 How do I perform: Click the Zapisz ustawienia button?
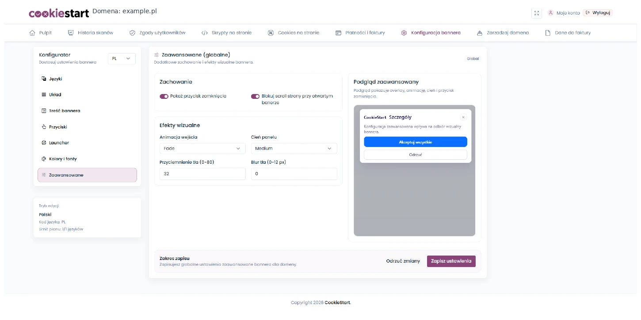tap(451, 261)
